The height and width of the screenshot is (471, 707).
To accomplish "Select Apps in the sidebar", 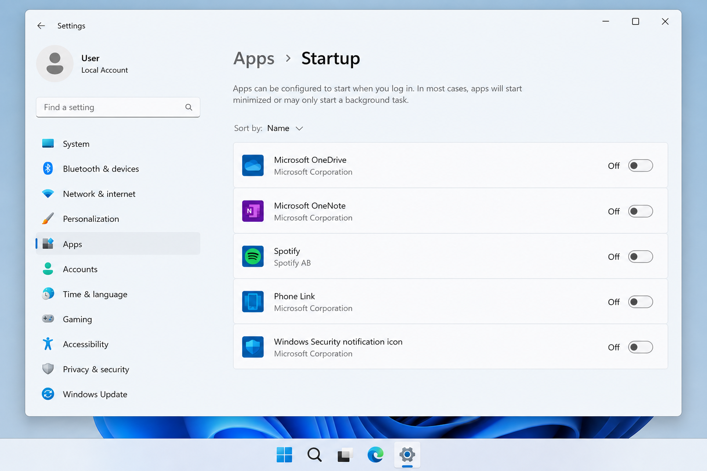I will tap(118, 244).
